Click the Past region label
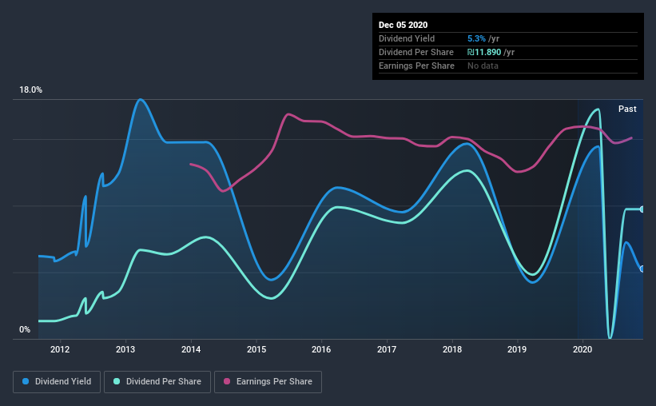The height and width of the screenshot is (406, 656). click(x=627, y=109)
